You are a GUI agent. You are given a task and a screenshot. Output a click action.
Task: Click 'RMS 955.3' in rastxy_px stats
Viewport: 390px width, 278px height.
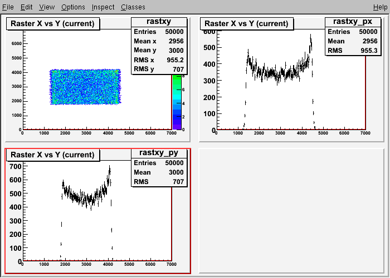353,51
